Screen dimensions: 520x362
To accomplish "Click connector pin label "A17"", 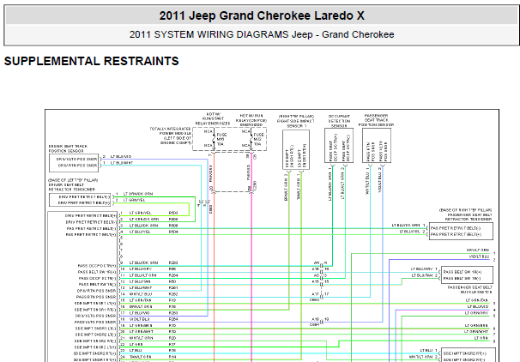I will pyautogui.click(x=316, y=294).
